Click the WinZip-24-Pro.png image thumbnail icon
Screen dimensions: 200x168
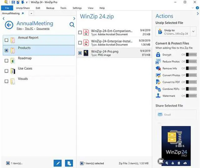tap(86, 53)
